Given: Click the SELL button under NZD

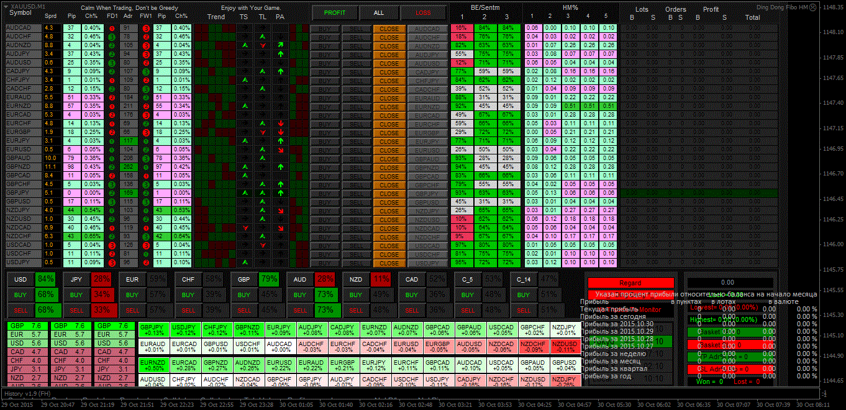Looking at the screenshot, I should click(356, 310).
